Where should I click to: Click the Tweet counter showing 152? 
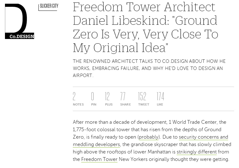pos(143,99)
